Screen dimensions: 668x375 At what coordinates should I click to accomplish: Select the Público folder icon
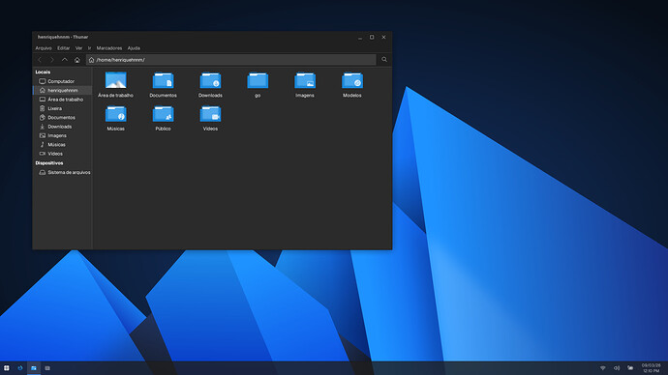click(x=164, y=114)
